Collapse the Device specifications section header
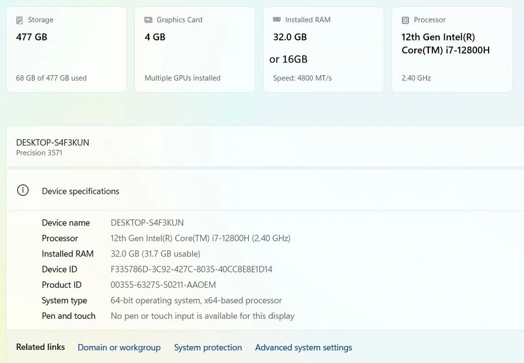The height and width of the screenshot is (363, 524). click(265, 191)
